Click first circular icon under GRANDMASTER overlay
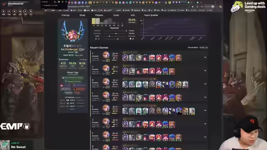The width and height of the screenshot is (267, 150). [3, 12]
